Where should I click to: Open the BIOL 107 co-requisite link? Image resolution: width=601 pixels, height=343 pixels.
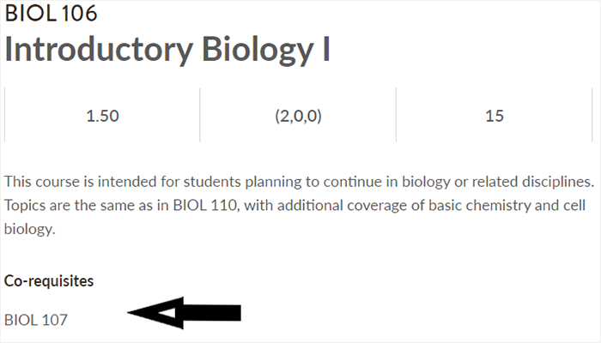pos(36,321)
